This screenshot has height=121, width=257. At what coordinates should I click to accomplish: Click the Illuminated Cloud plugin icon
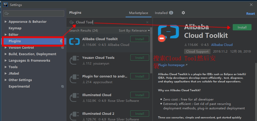coord(74,97)
